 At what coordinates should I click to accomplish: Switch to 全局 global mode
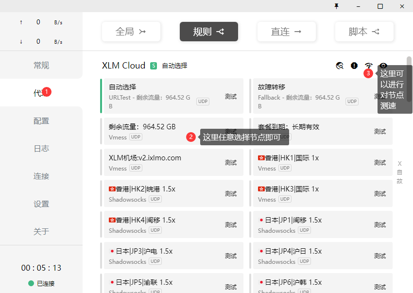pos(131,32)
